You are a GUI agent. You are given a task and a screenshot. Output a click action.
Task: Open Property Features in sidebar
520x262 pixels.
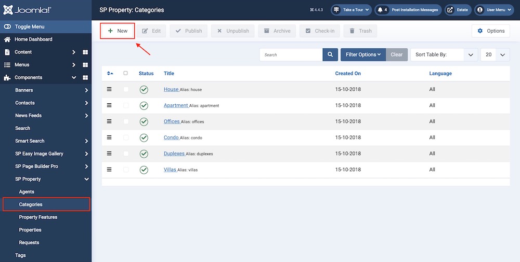click(38, 217)
